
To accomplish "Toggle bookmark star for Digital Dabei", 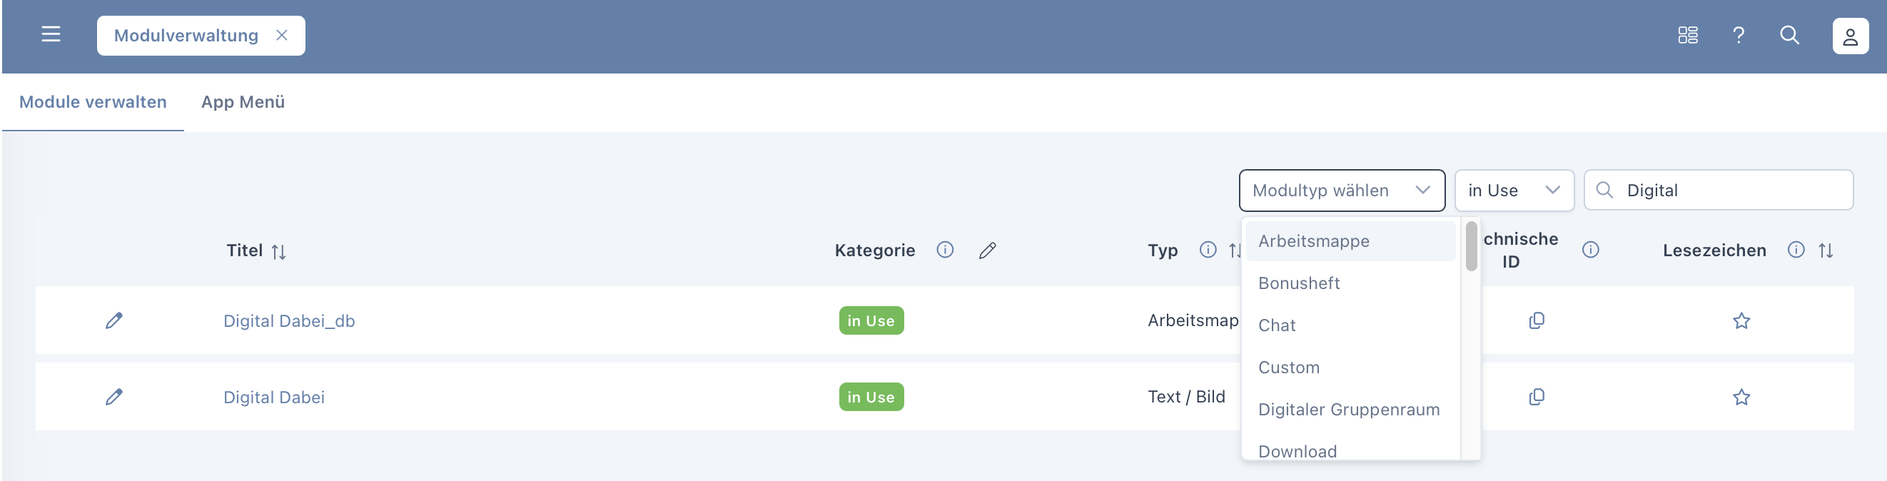I will click(1741, 397).
